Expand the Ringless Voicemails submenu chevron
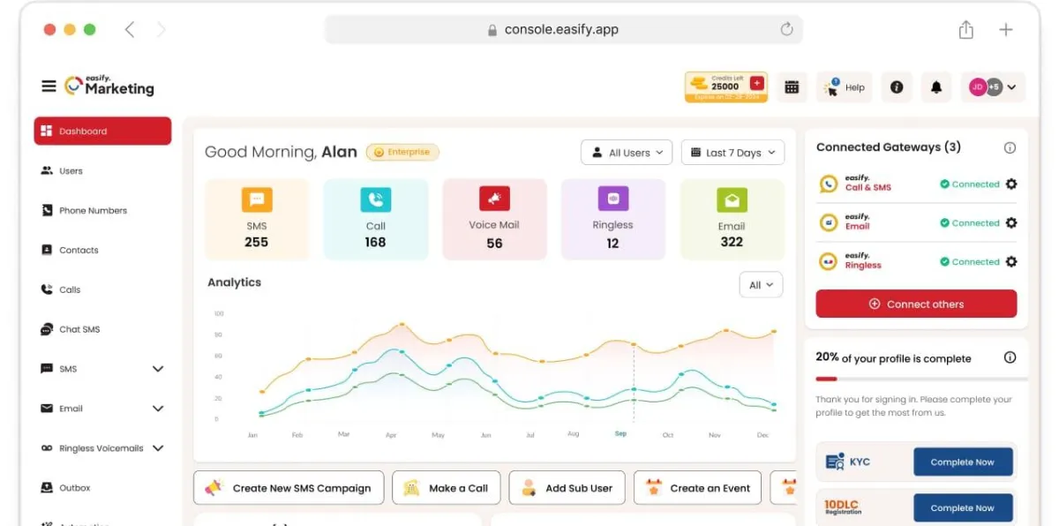The height and width of the screenshot is (526, 1059). pyautogui.click(x=158, y=448)
